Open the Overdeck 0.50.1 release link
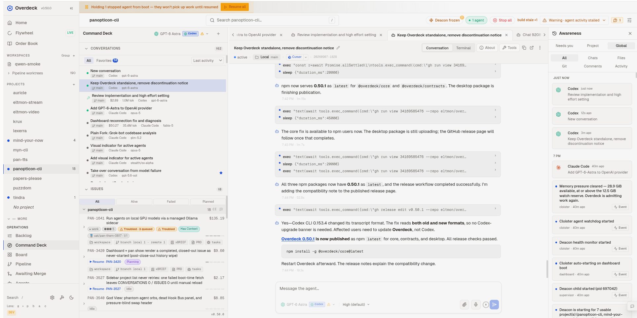 [298, 239]
